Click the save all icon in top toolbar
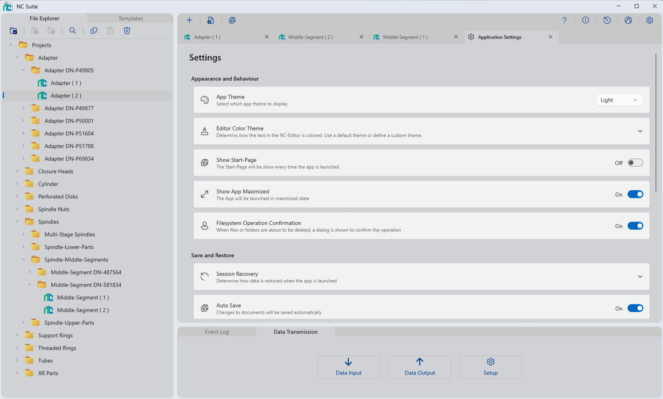Screen dimensions: 663x399 pyautogui.click(x=232, y=20)
